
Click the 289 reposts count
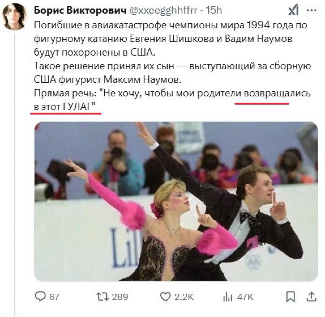120,297
